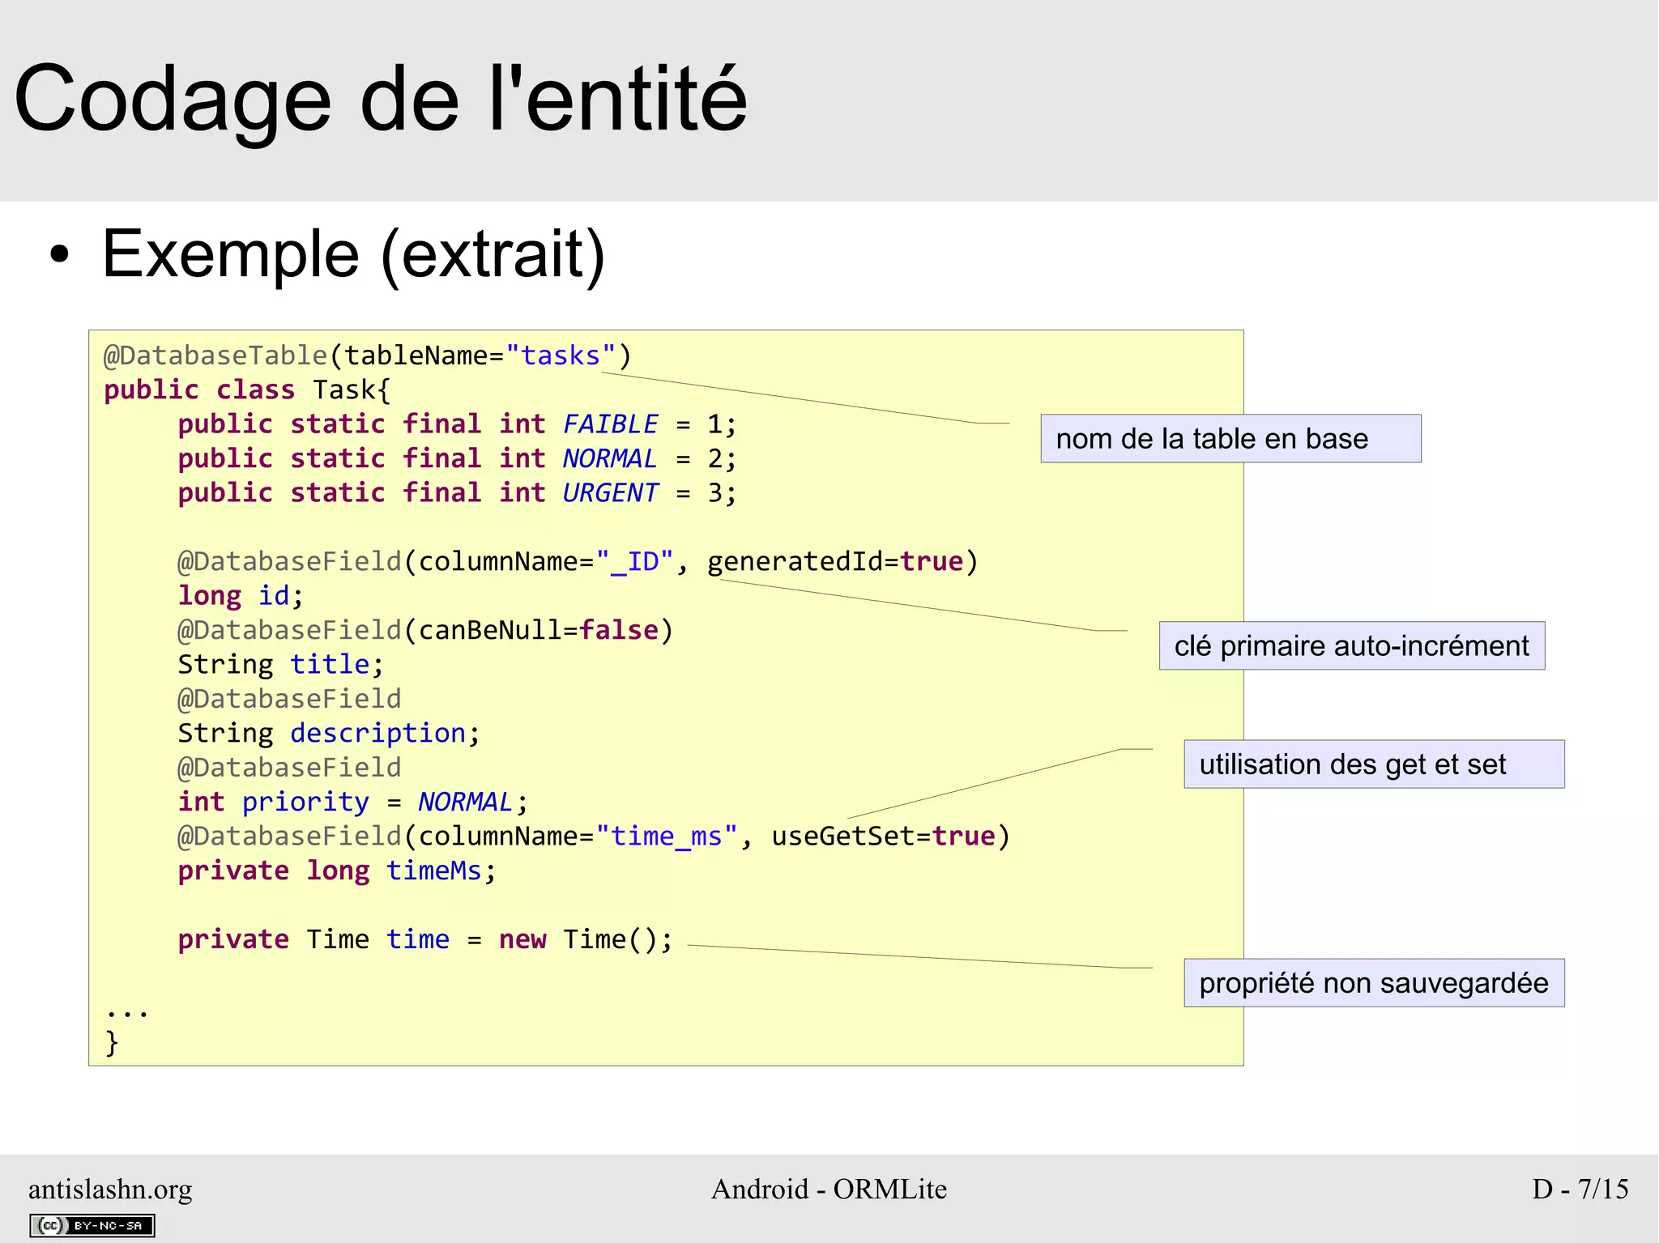Select the NORMAL = 2 constant line

click(x=457, y=458)
